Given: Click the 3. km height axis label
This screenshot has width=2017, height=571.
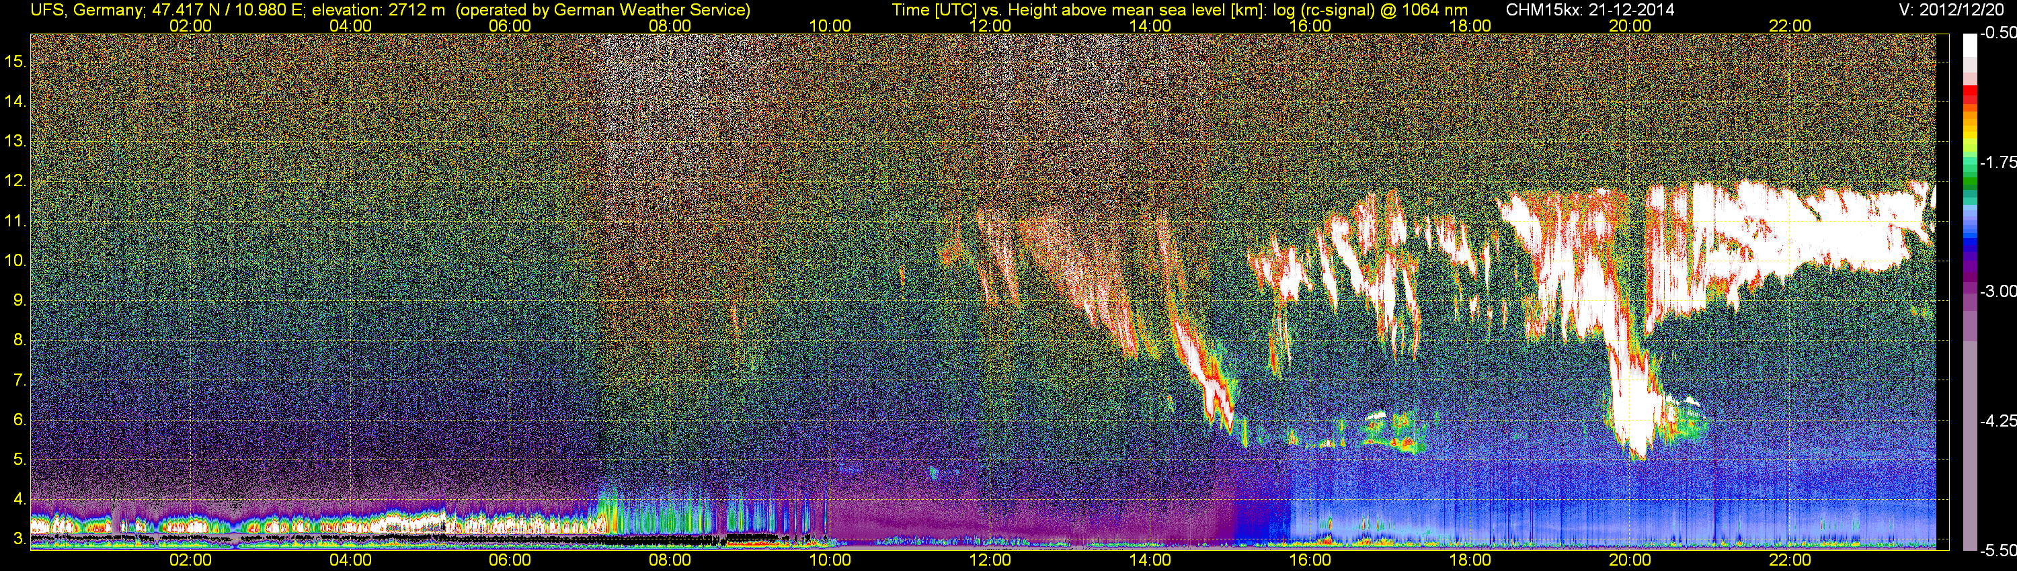Looking at the screenshot, I should click(x=19, y=539).
